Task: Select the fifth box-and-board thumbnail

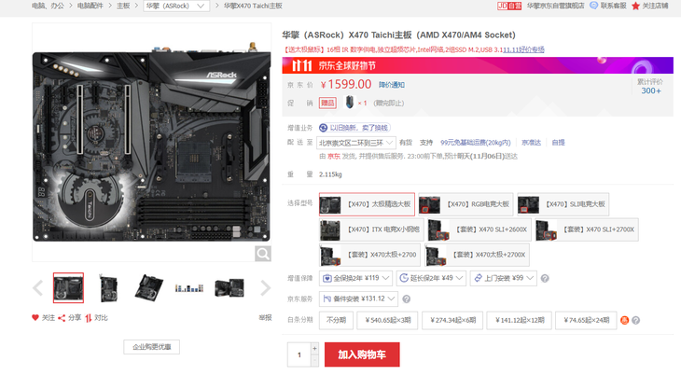Action: [x=229, y=287]
